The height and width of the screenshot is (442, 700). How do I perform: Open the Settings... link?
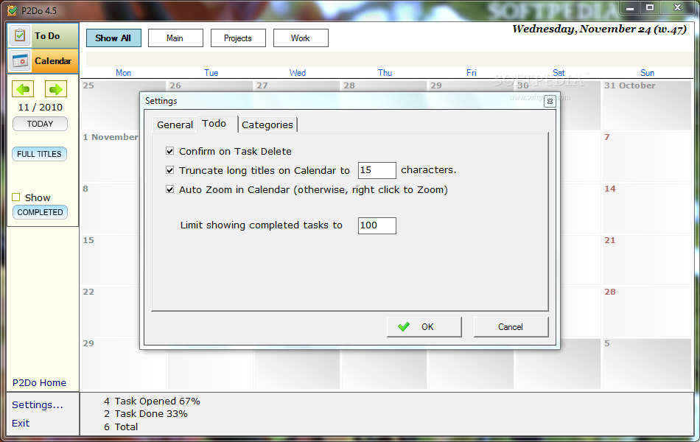point(38,405)
